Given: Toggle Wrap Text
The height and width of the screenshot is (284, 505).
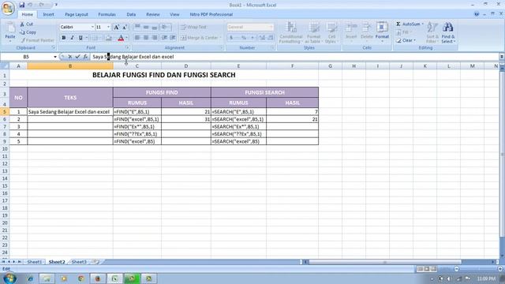Looking at the screenshot, I should click(194, 27).
